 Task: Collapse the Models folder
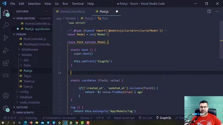27,55
